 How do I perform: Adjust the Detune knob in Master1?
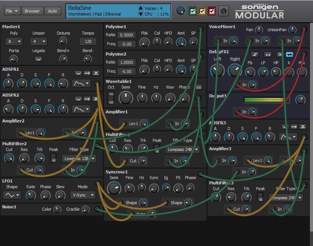coord(63,41)
